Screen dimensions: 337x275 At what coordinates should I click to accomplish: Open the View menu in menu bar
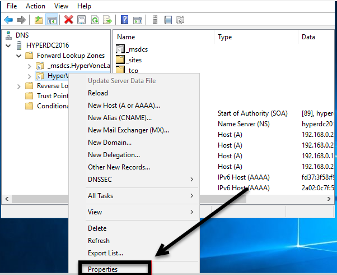click(x=61, y=6)
